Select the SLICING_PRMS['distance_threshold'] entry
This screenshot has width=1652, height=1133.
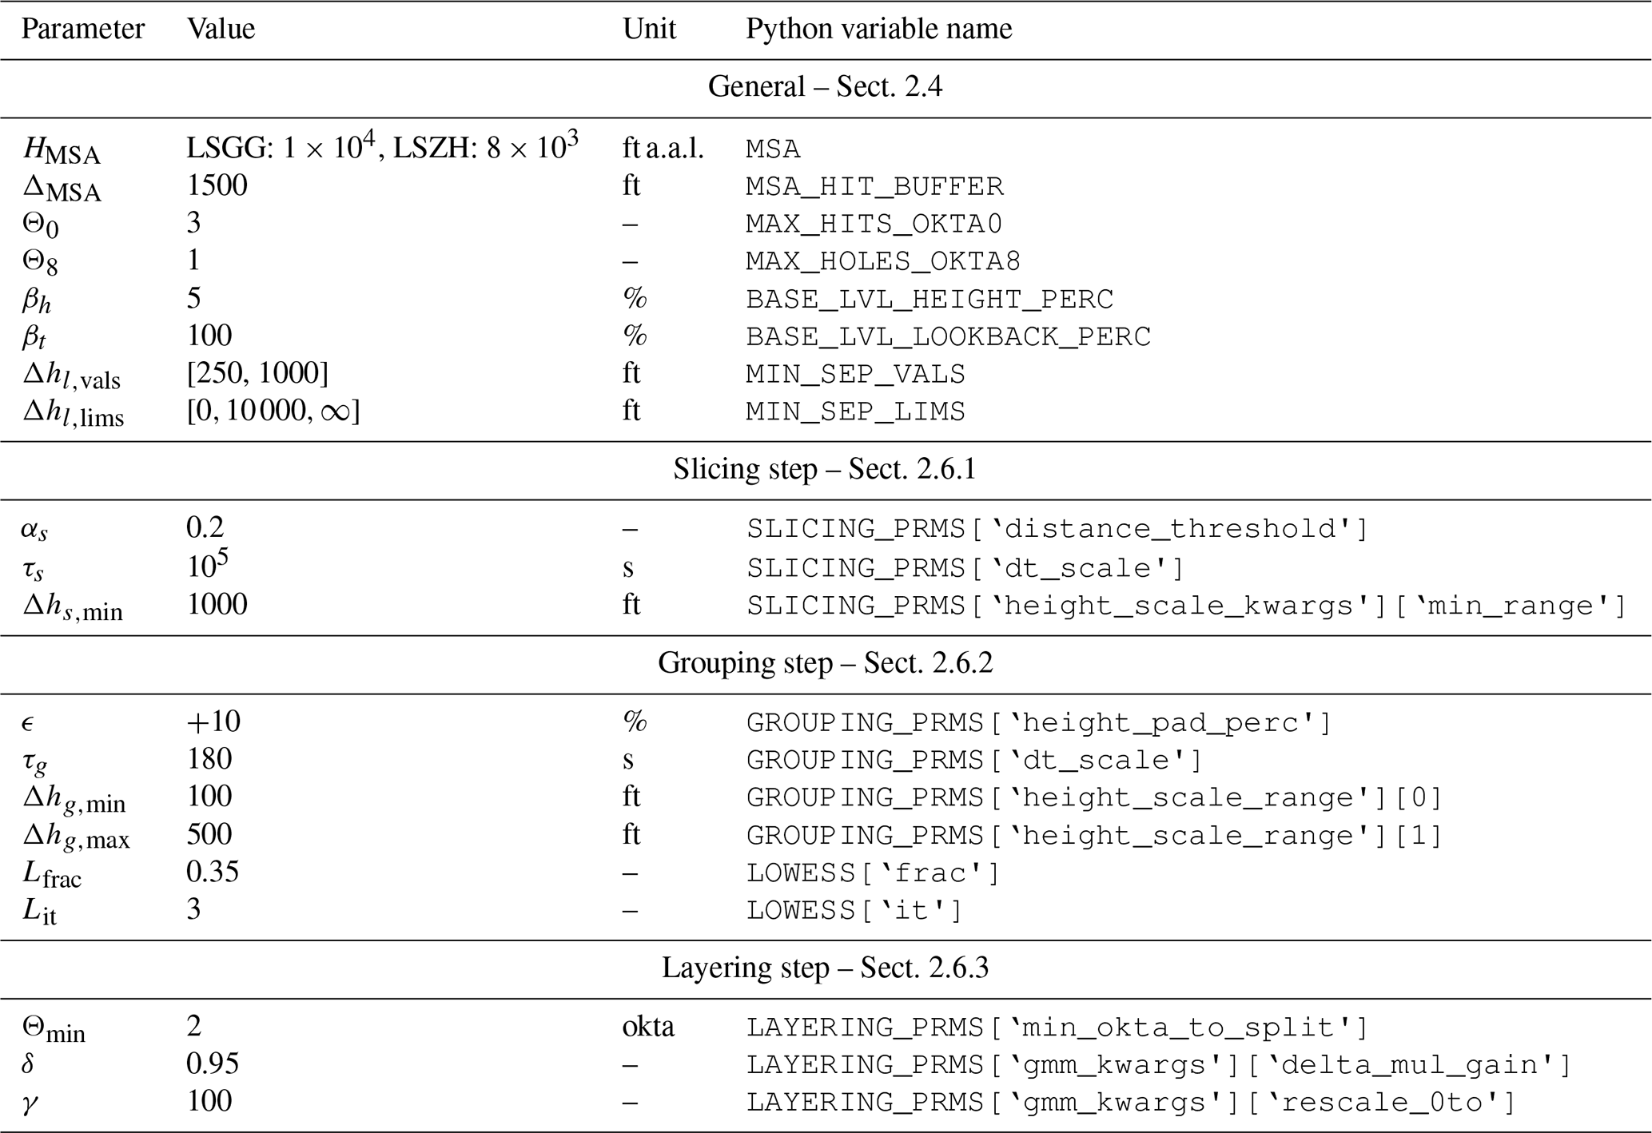1057,529
